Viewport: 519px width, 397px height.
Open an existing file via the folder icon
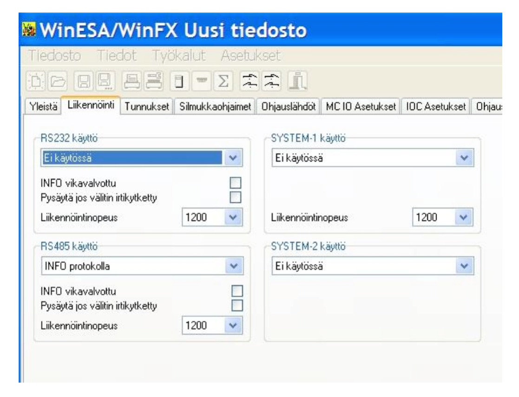pos(59,80)
